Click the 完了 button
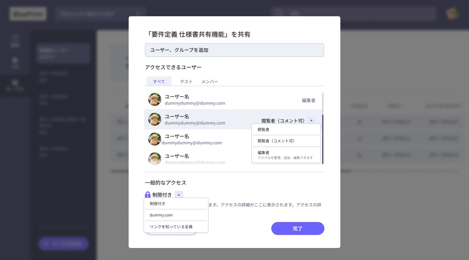469x260 pixels. pos(298,228)
